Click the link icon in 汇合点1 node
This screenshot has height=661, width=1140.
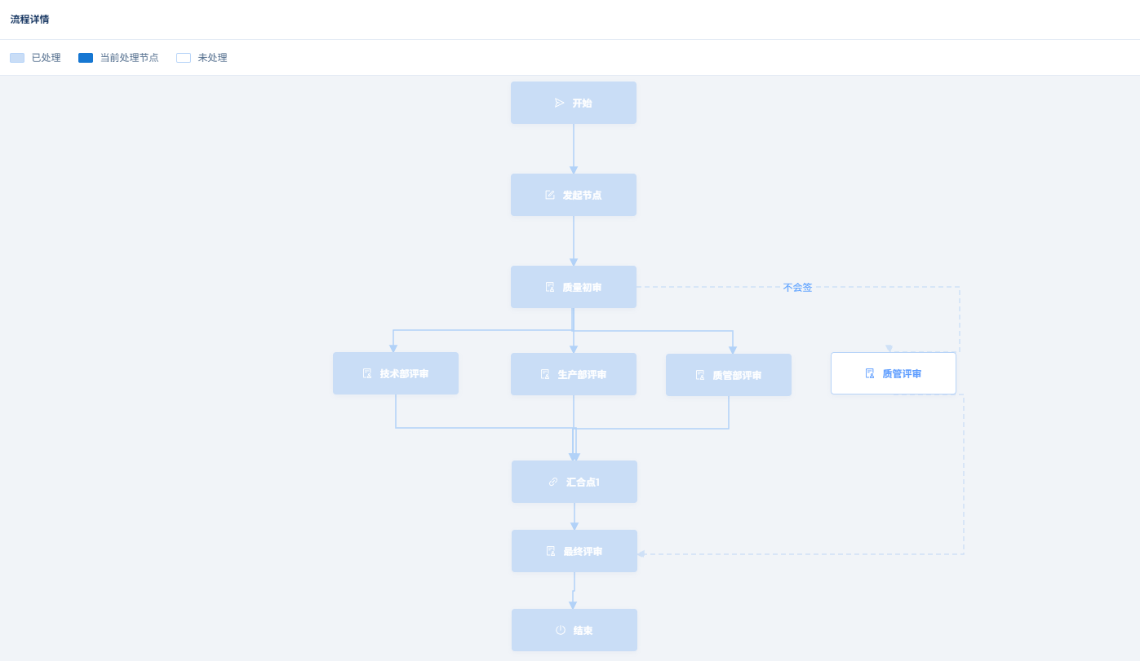tap(552, 482)
